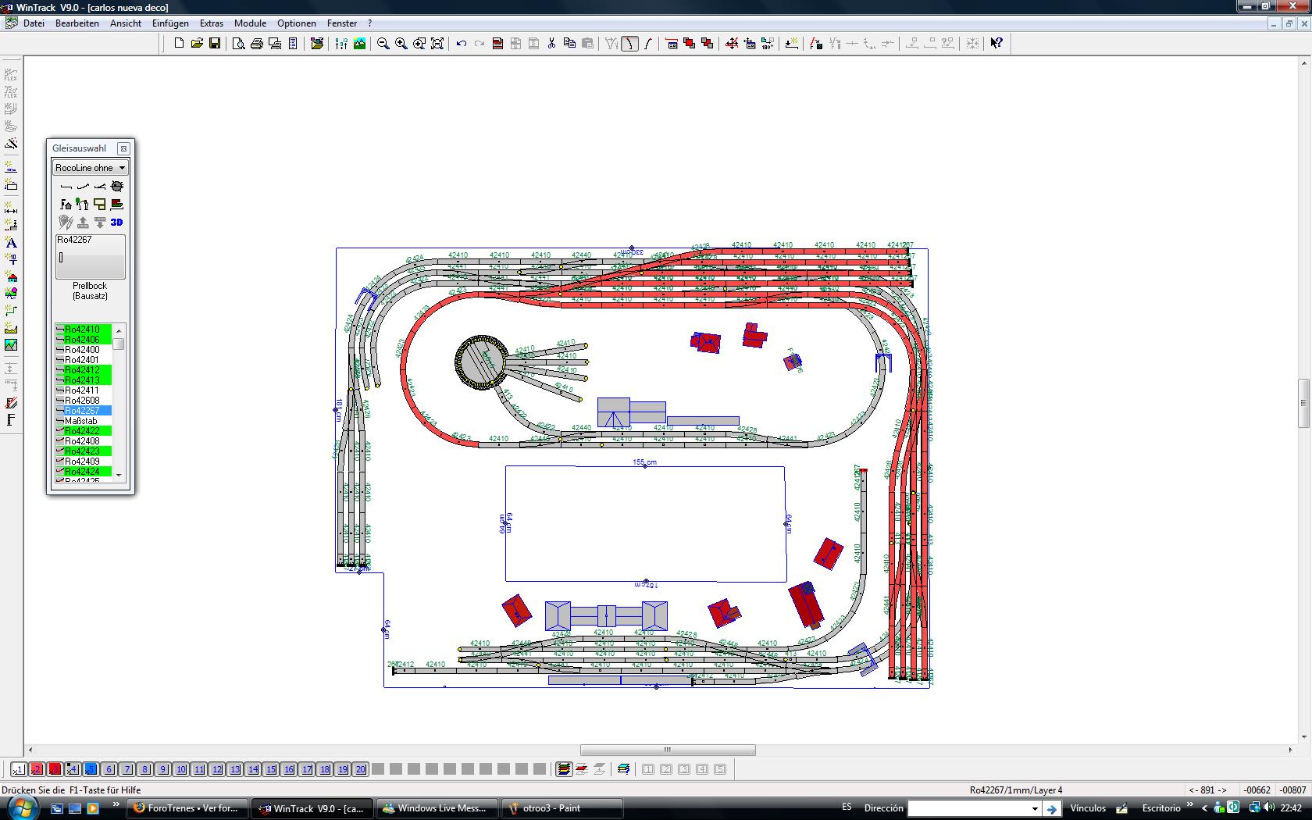Click the context help arrow icon
The image size is (1312, 820).
[996, 44]
